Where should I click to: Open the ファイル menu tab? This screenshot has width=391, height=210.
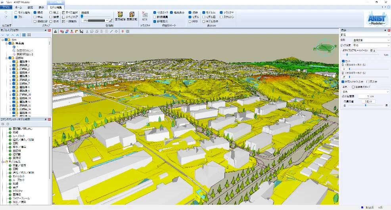pos(6,8)
